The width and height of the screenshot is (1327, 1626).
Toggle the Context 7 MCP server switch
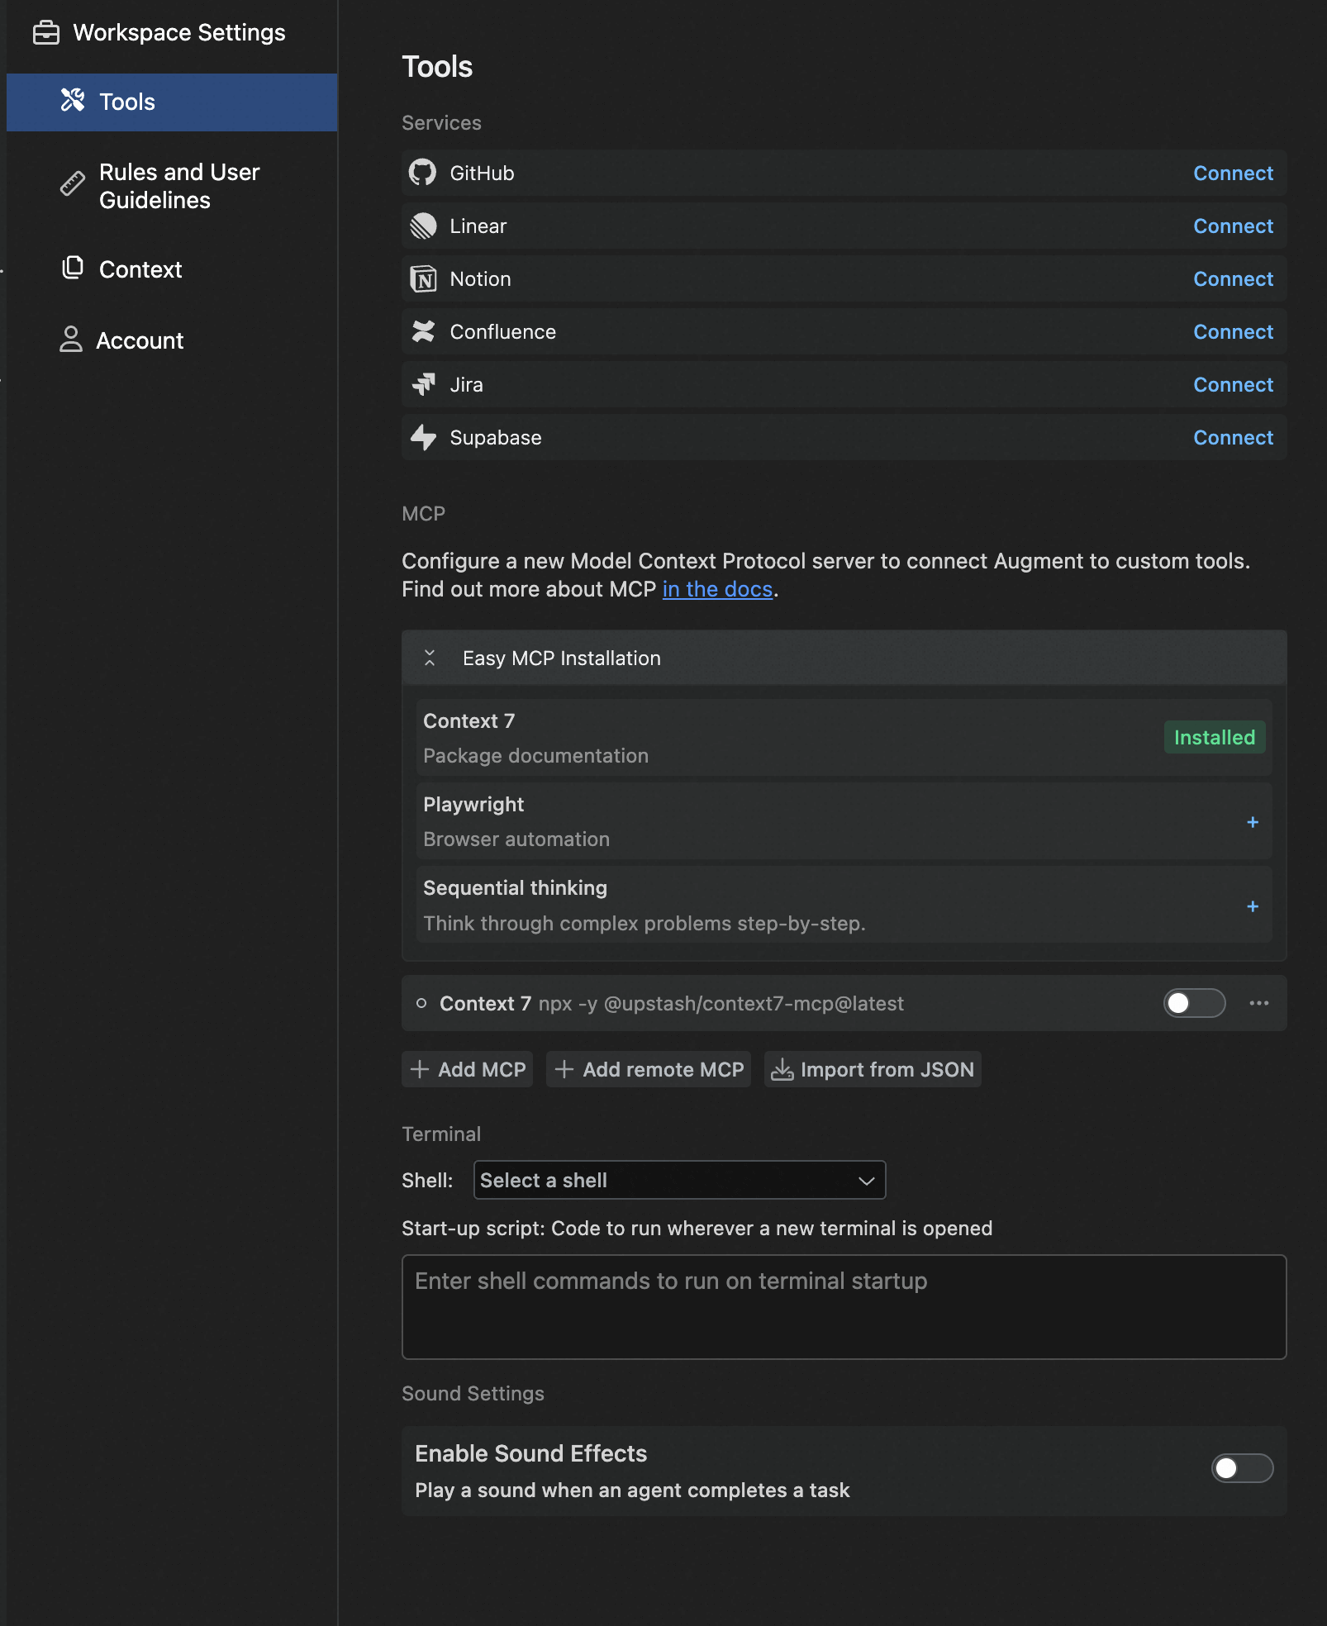pos(1194,1003)
